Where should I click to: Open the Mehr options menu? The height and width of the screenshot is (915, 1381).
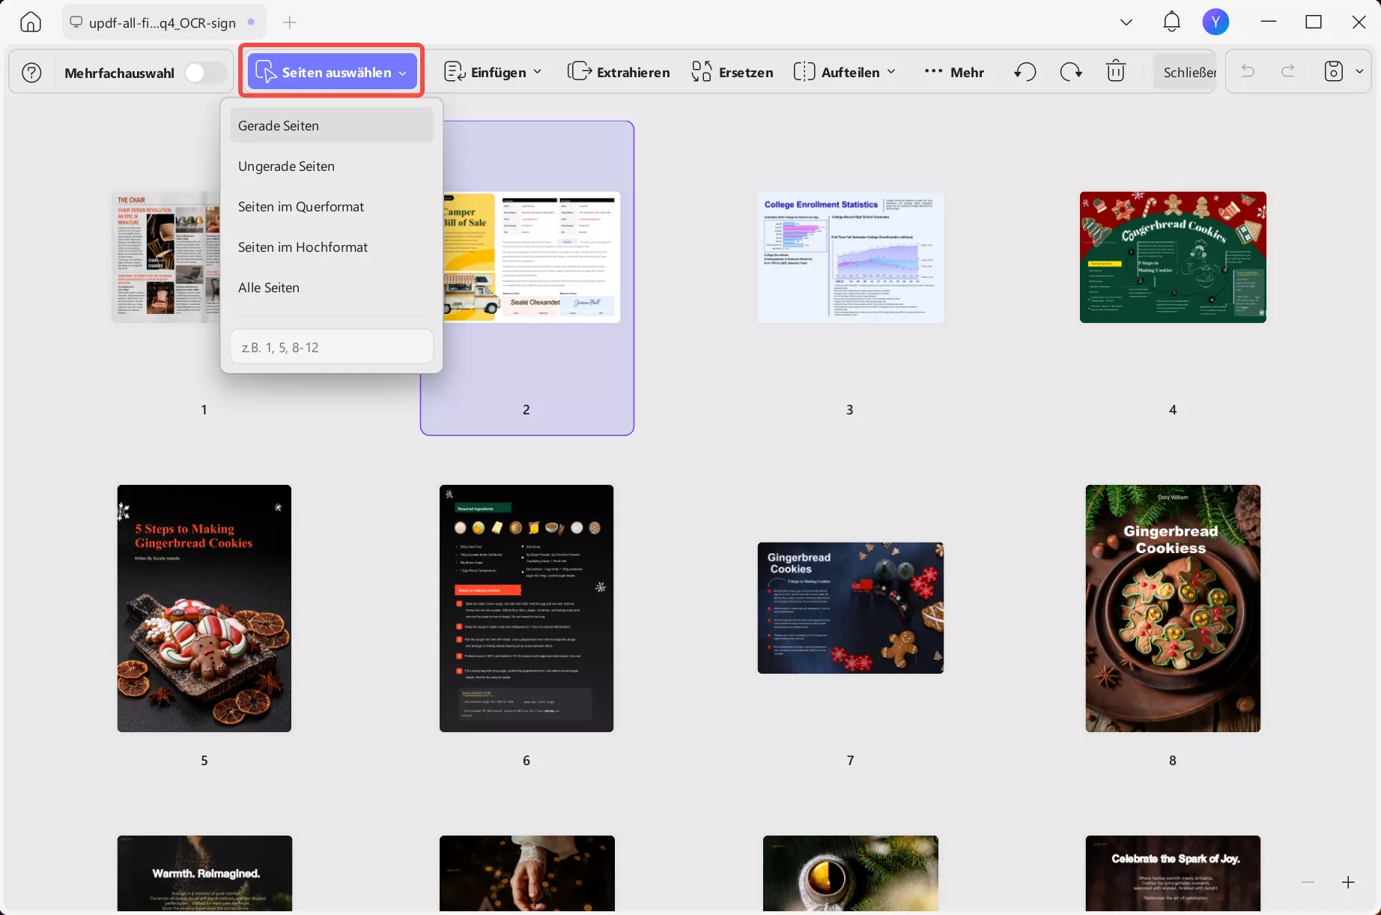click(954, 72)
